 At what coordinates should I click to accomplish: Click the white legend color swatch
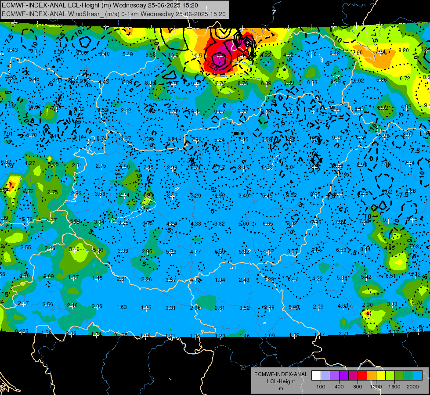(x=316, y=376)
